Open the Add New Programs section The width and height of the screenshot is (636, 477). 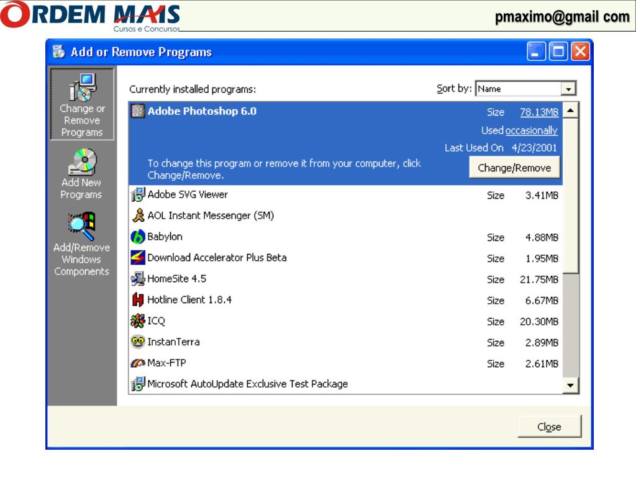tap(81, 174)
